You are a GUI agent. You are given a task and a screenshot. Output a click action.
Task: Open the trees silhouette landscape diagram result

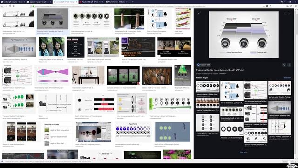(18, 19)
